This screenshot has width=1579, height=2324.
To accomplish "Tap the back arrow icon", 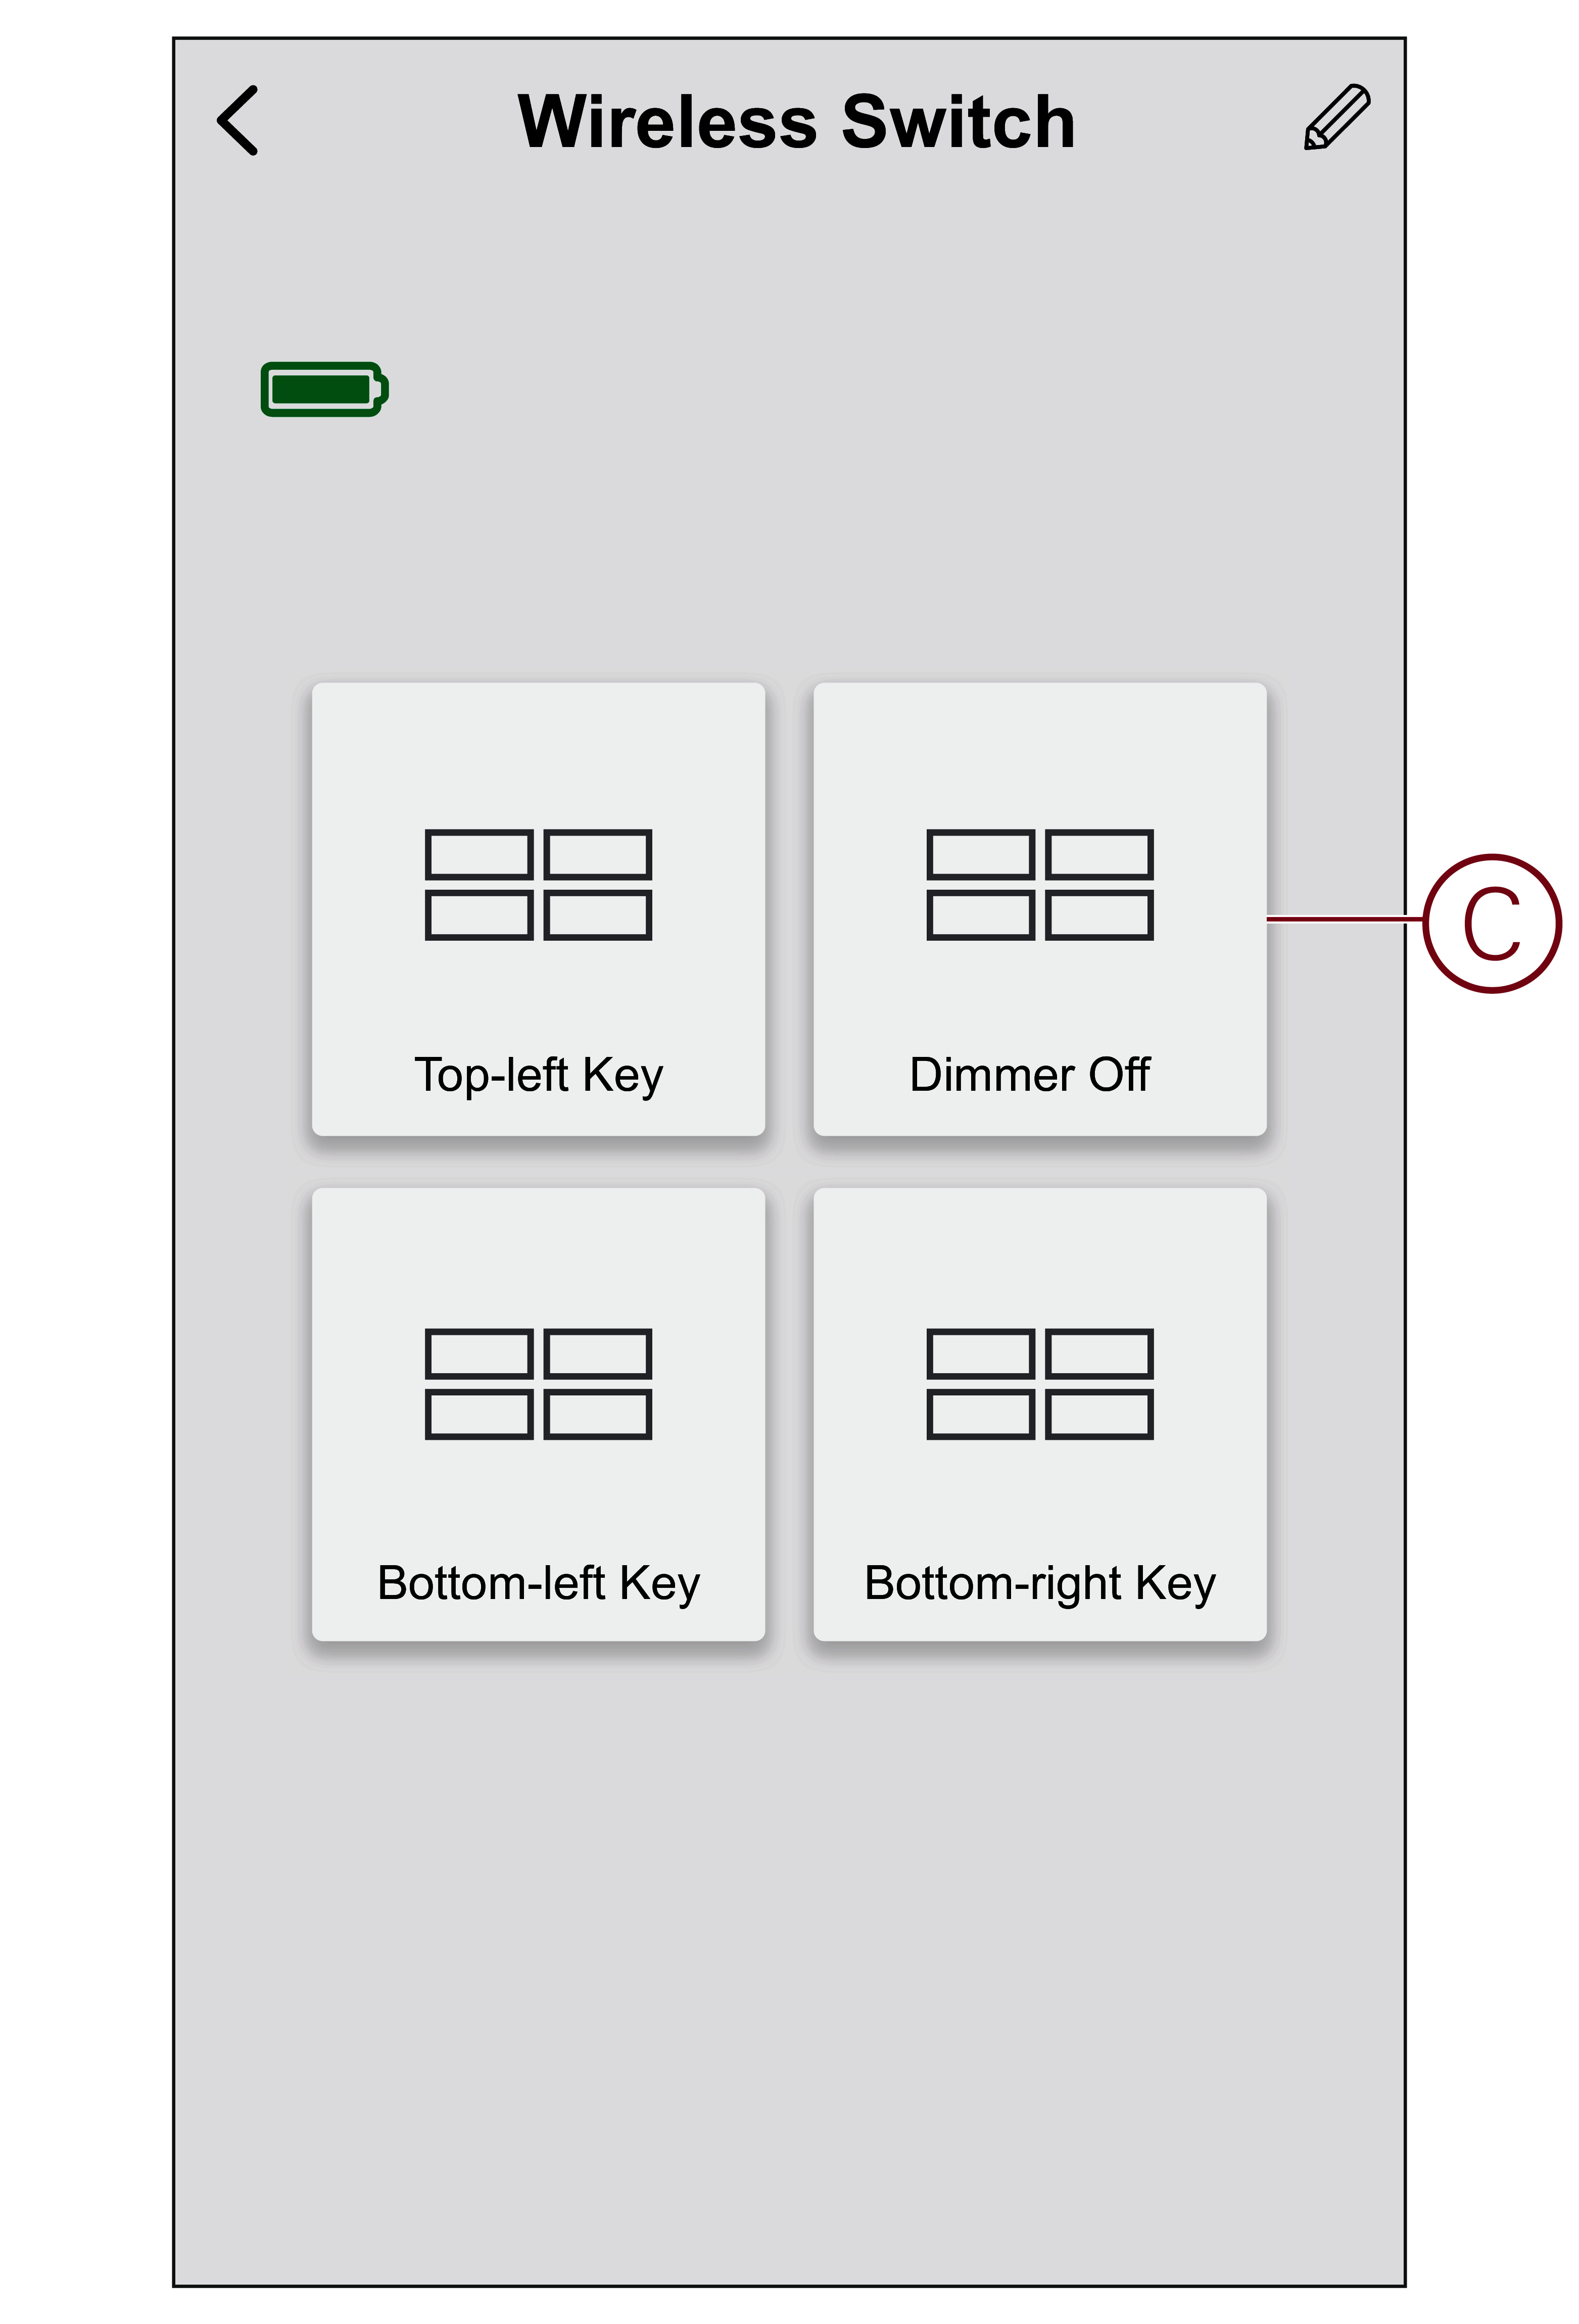I will (x=237, y=120).
